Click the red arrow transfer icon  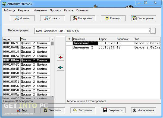(x=60, y=58)
